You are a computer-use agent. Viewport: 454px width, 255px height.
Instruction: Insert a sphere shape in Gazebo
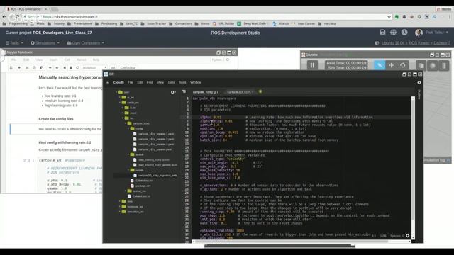[x=433, y=66]
